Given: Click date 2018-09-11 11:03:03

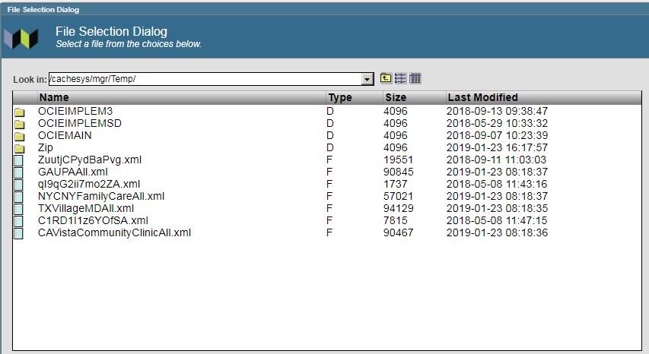Looking at the screenshot, I should click(x=496, y=160).
